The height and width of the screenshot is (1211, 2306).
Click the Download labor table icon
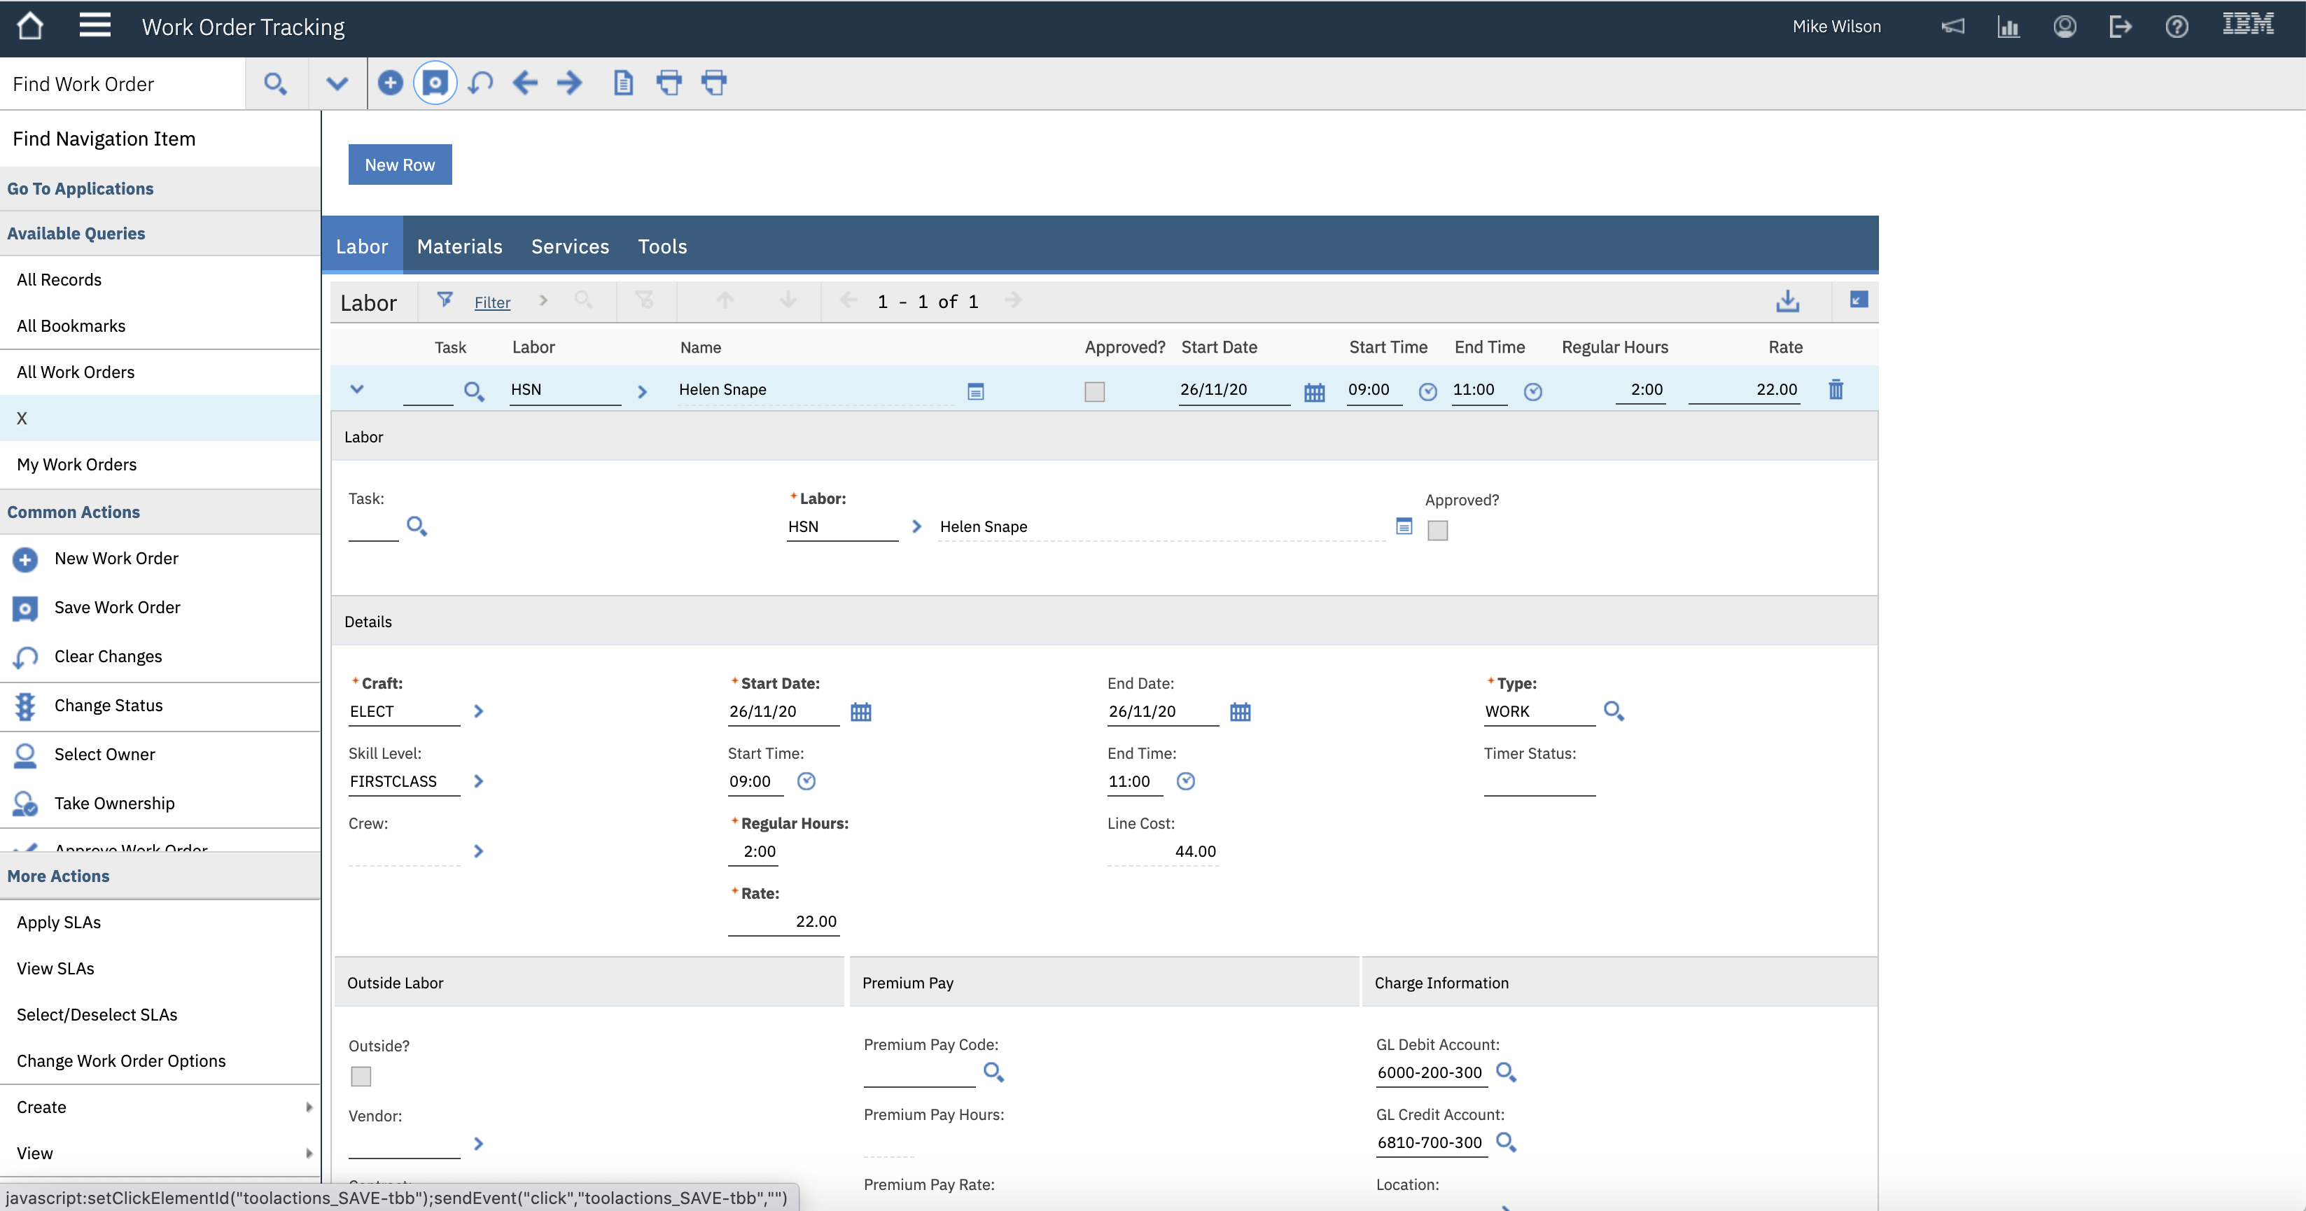point(1787,301)
